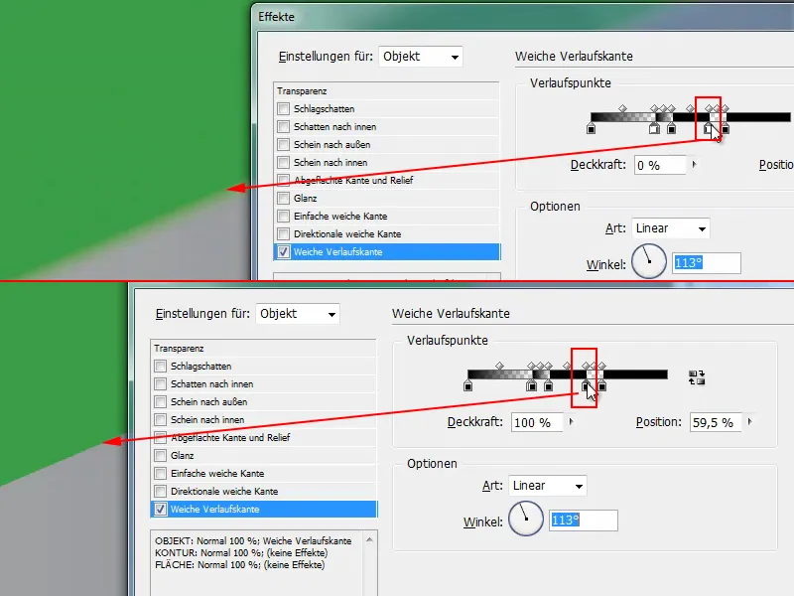Enable Schlagschatten checkbox in lower dialog
This screenshot has width=794, height=596.
click(161, 366)
